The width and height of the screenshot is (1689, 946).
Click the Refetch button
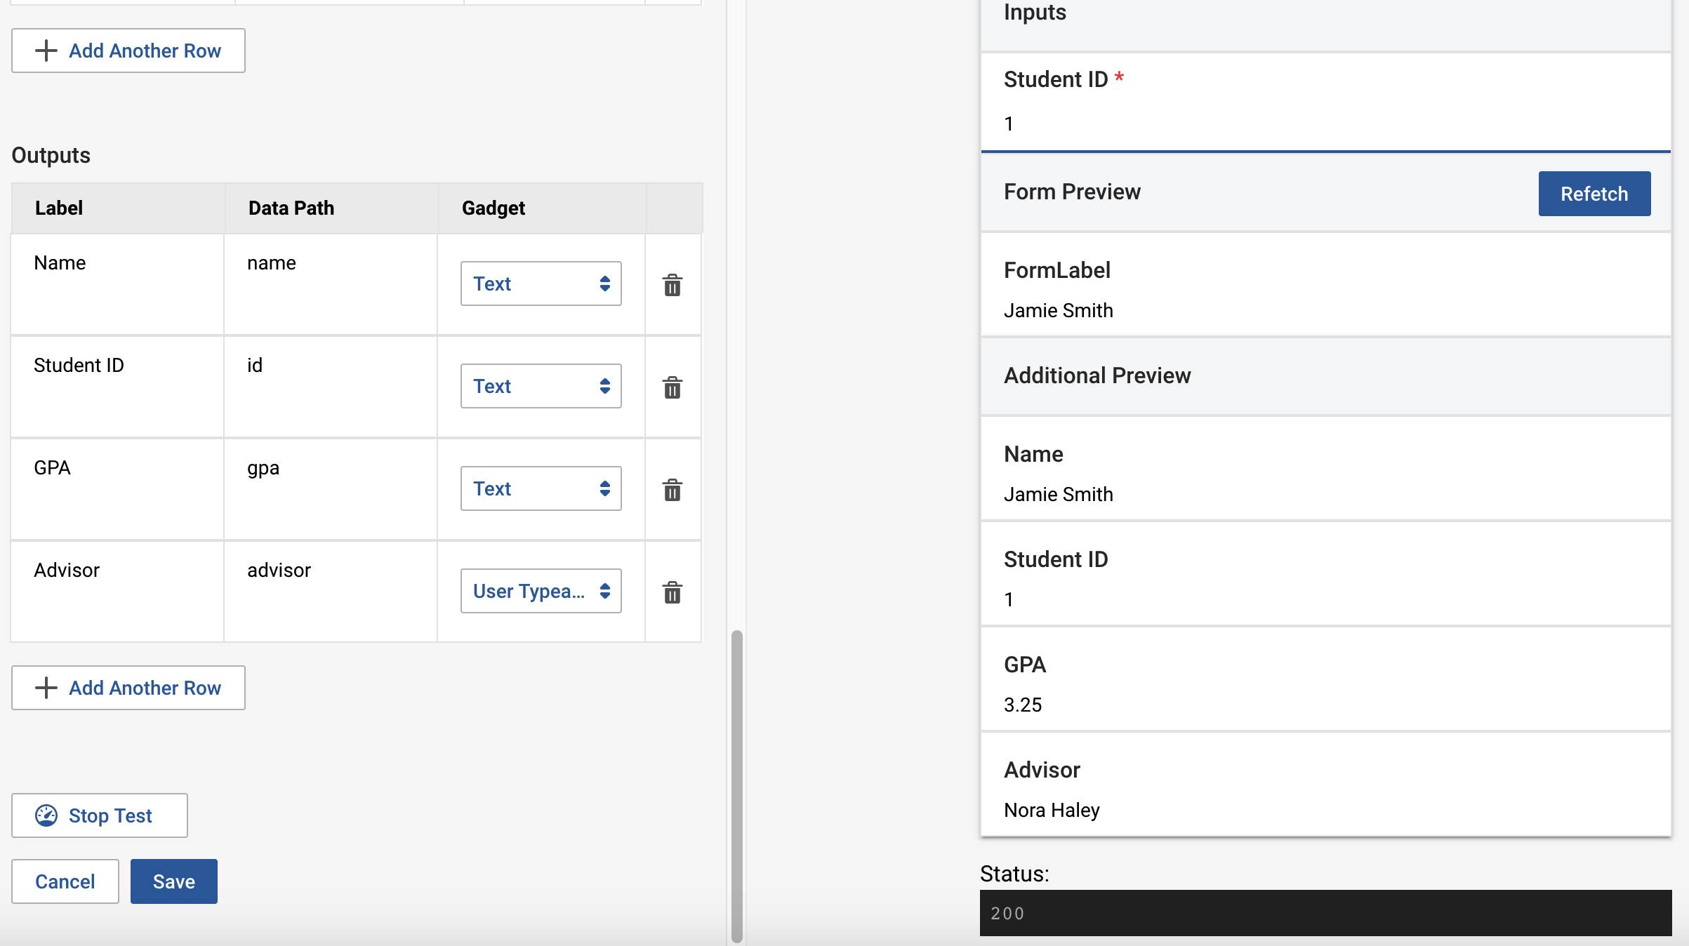tap(1594, 194)
